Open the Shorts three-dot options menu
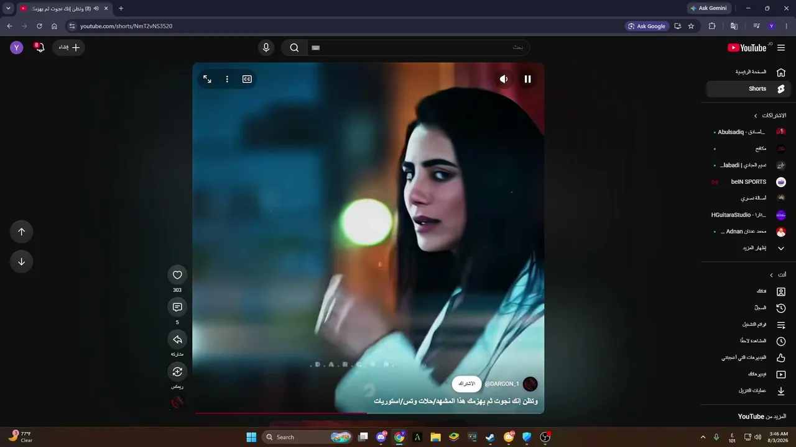Screen dimensions: 796x447 (x=227, y=79)
